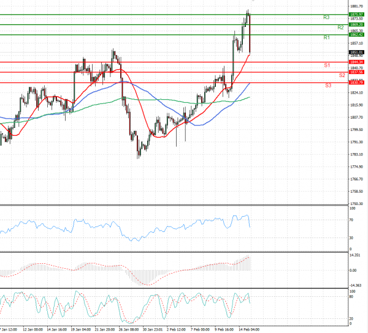This screenshot has height=333, width=368.
Task: Click the 9 Feb 16:00 time label
Action: click(x=224, y=329)
